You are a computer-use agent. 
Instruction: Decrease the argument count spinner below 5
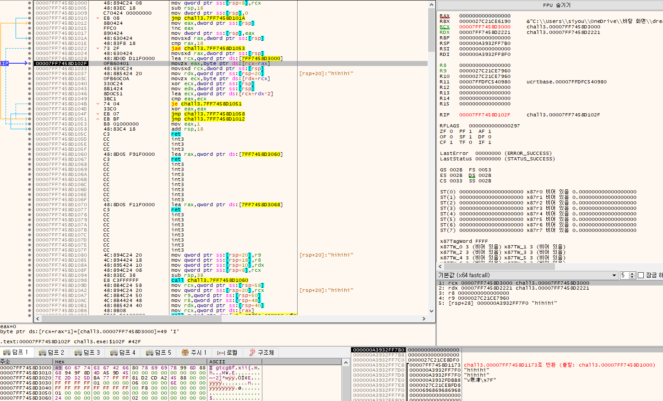(x=633, y=277)
